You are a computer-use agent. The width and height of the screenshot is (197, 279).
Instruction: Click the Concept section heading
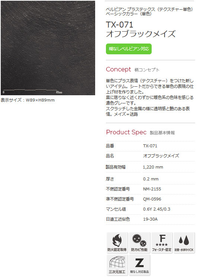[119, 70]
